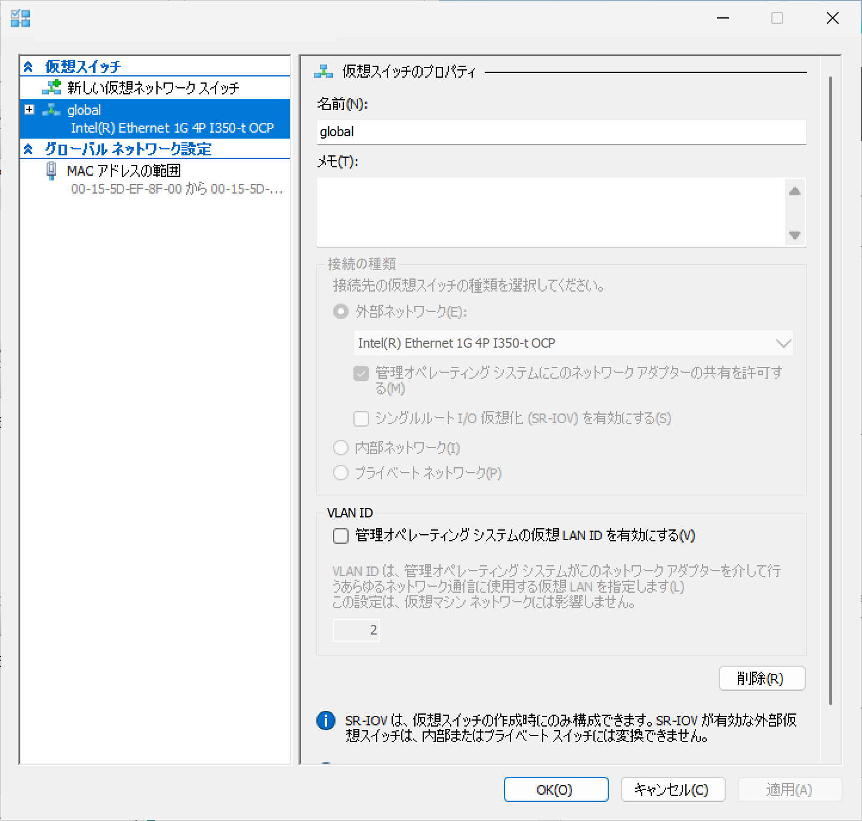Click the virtual switch properties header icon
Viewport: 862px width, 821px height.
[x=324, y=72]
